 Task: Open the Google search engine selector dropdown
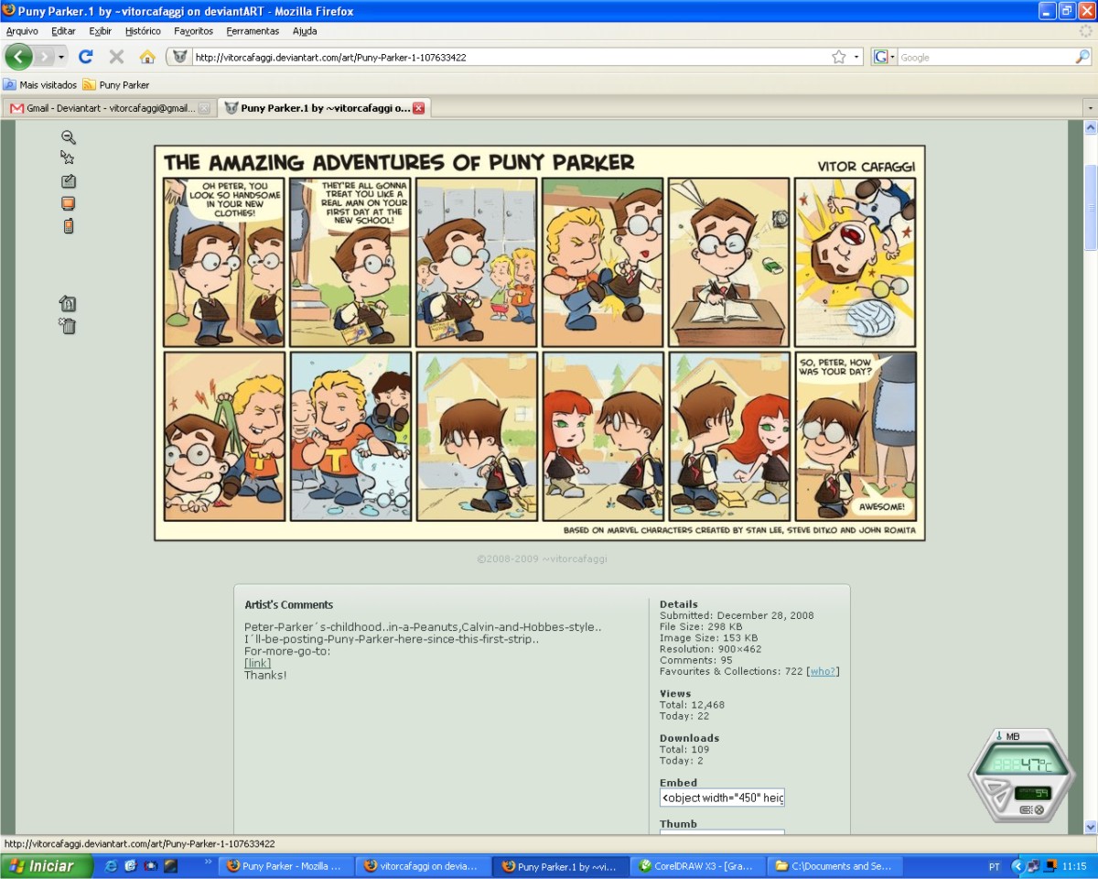(885, 57)
